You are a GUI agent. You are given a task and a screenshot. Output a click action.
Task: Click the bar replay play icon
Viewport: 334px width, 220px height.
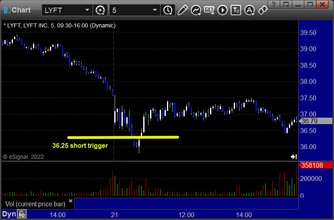tap(223, 10)
